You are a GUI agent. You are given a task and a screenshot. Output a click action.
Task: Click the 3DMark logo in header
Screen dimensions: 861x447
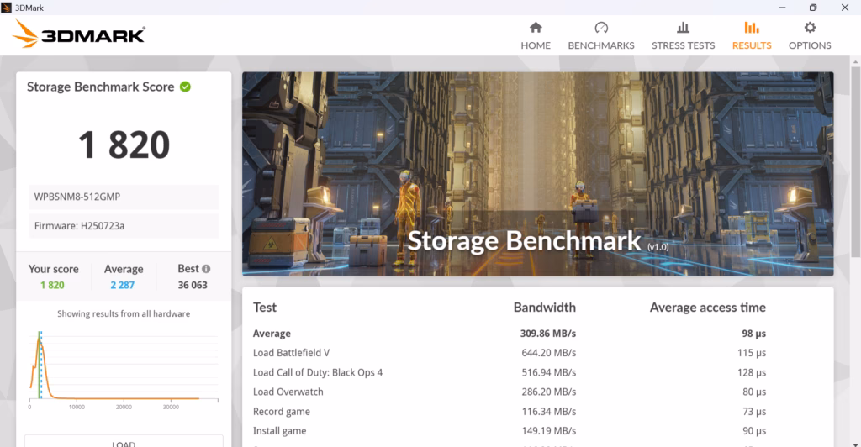80,34
